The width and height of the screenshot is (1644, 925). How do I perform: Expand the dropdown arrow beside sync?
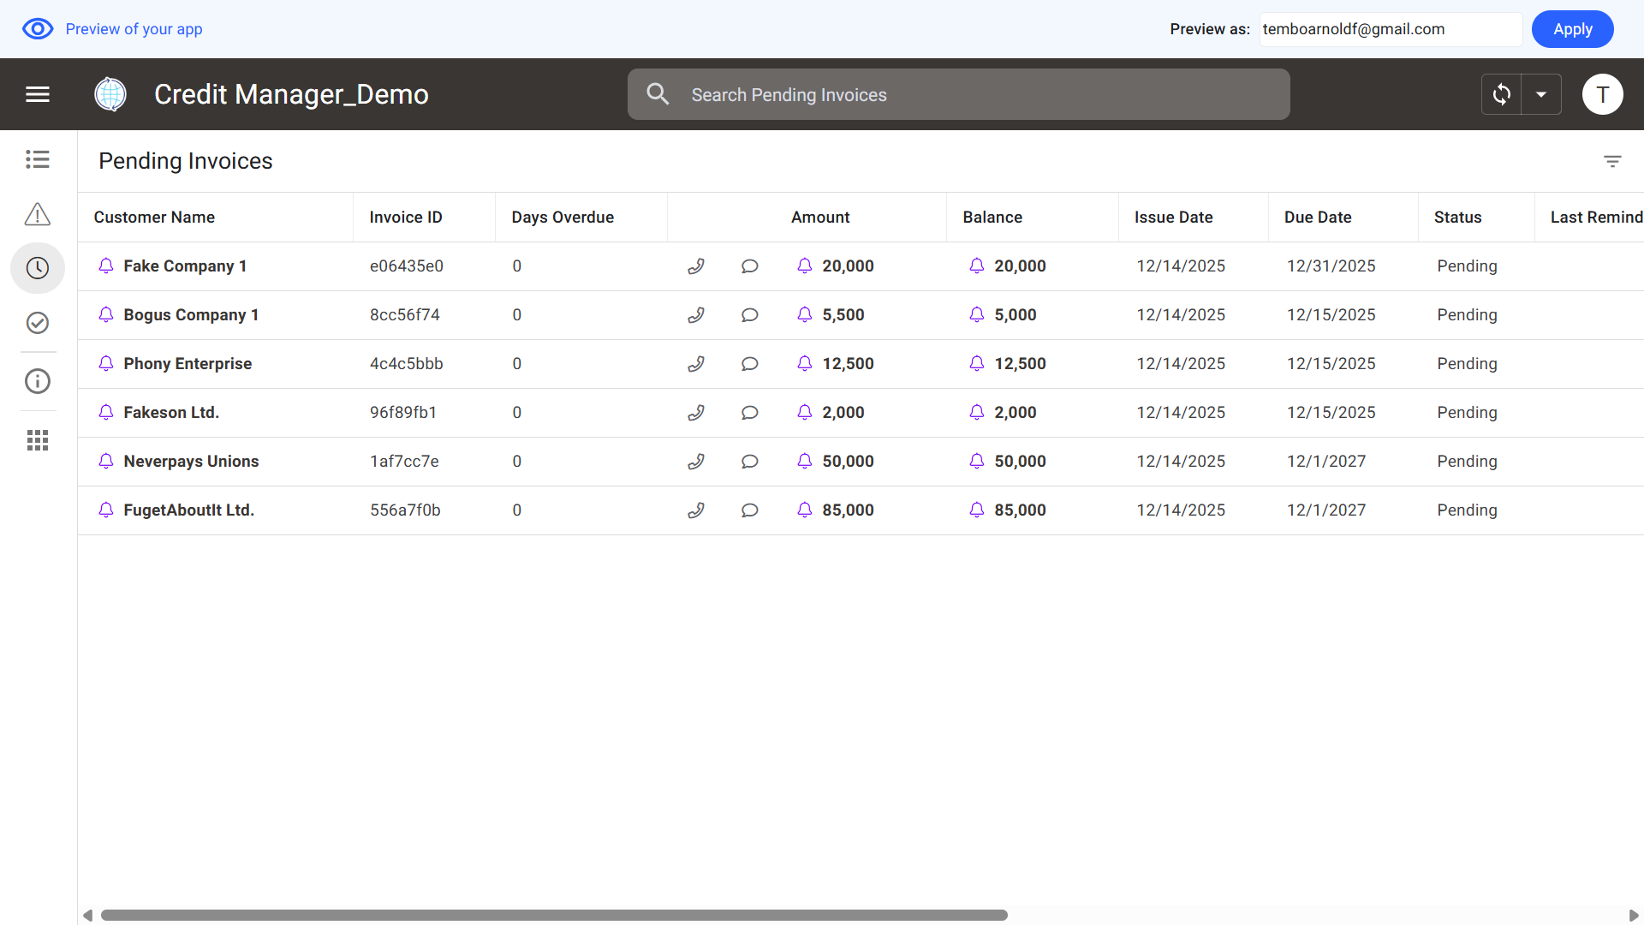(x=1541, y=94)
